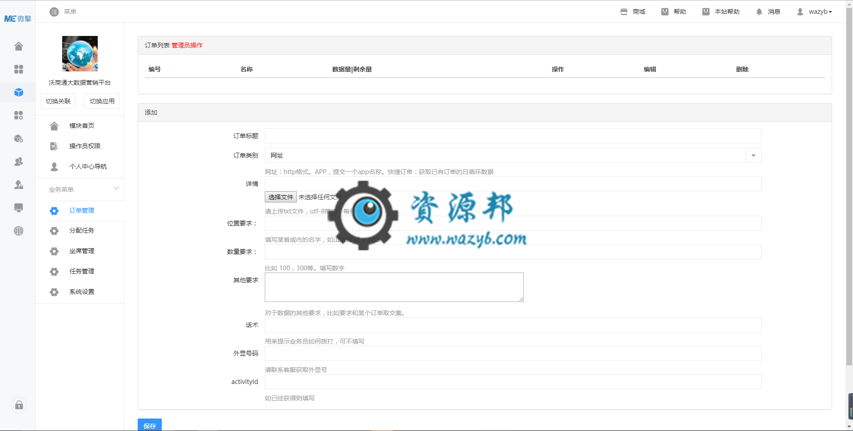Image resolution: width=853 pixels, height=431 pixels.
Task: Click the globe platform thumbnail image
Action: click(80, 54)
